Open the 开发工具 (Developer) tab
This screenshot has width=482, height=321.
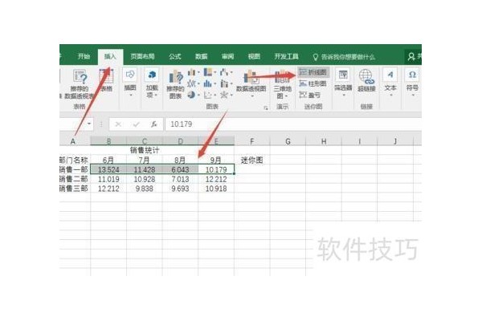[x=287, y=56]
